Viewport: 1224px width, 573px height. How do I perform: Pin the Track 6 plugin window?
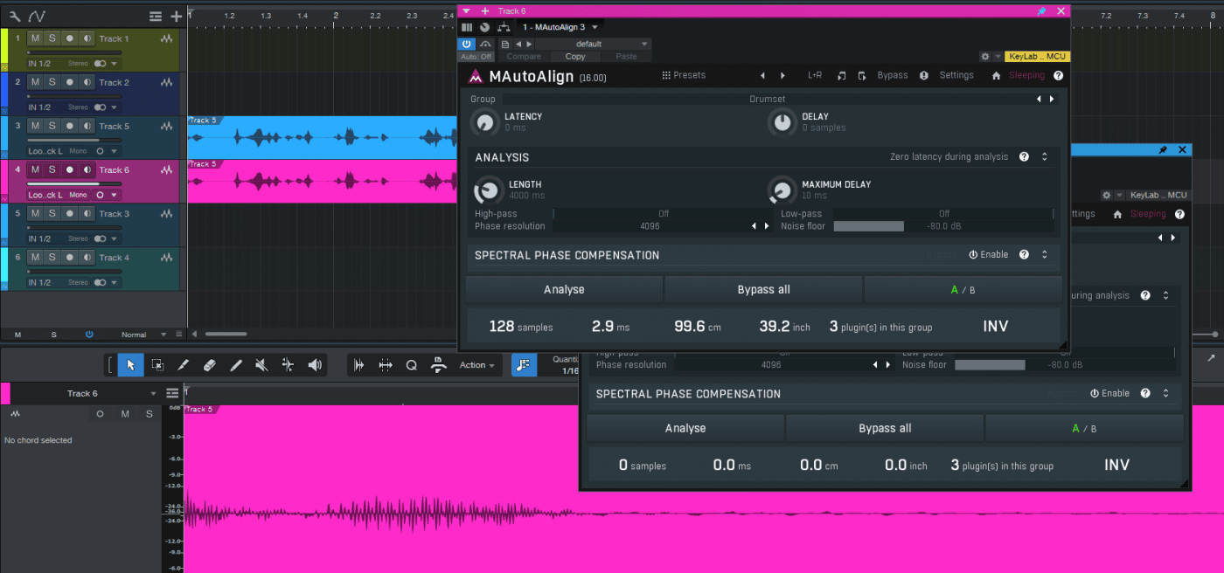[x=1041, y=10]
